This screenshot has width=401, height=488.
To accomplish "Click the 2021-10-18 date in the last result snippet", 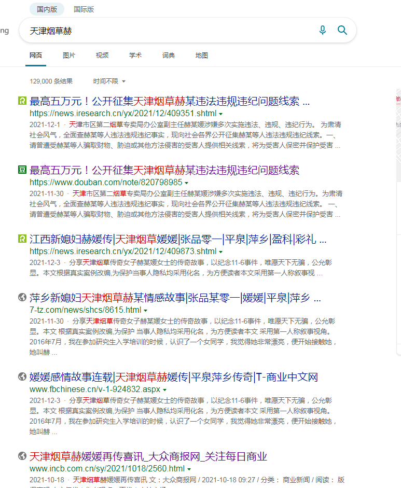I will point(47,480).
